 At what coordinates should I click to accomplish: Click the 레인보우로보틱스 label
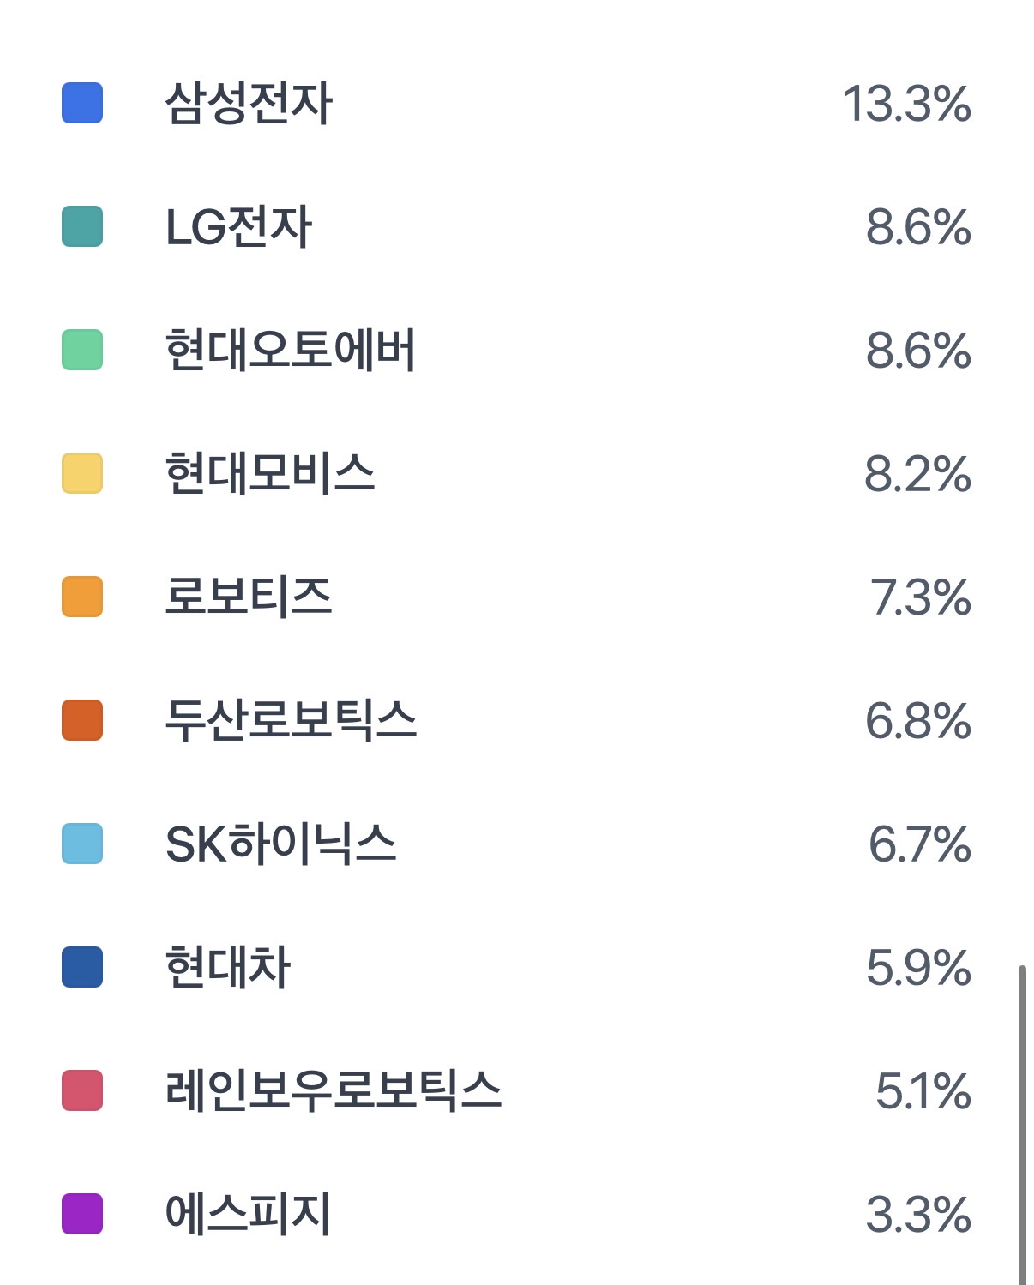coord(333,1091)
